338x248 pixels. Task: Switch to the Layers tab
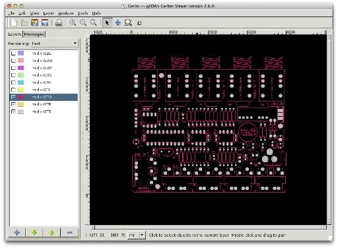(15, 34)
